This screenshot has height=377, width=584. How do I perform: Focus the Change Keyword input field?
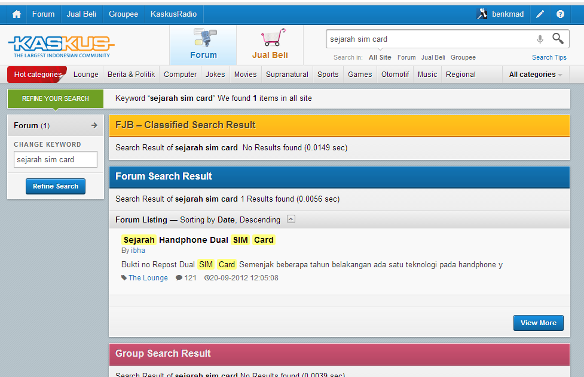tap(56, 159)
